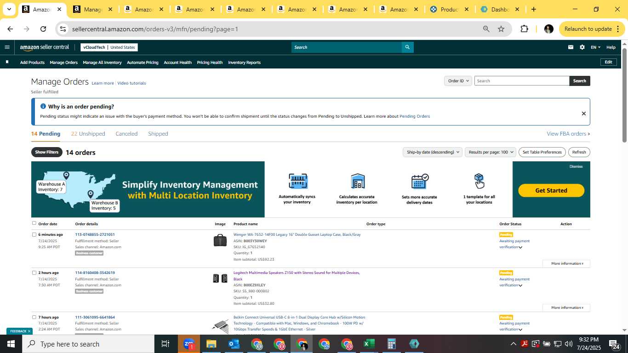
Task: Open Outlook from taskbar
Action: [x=234, y=344]
